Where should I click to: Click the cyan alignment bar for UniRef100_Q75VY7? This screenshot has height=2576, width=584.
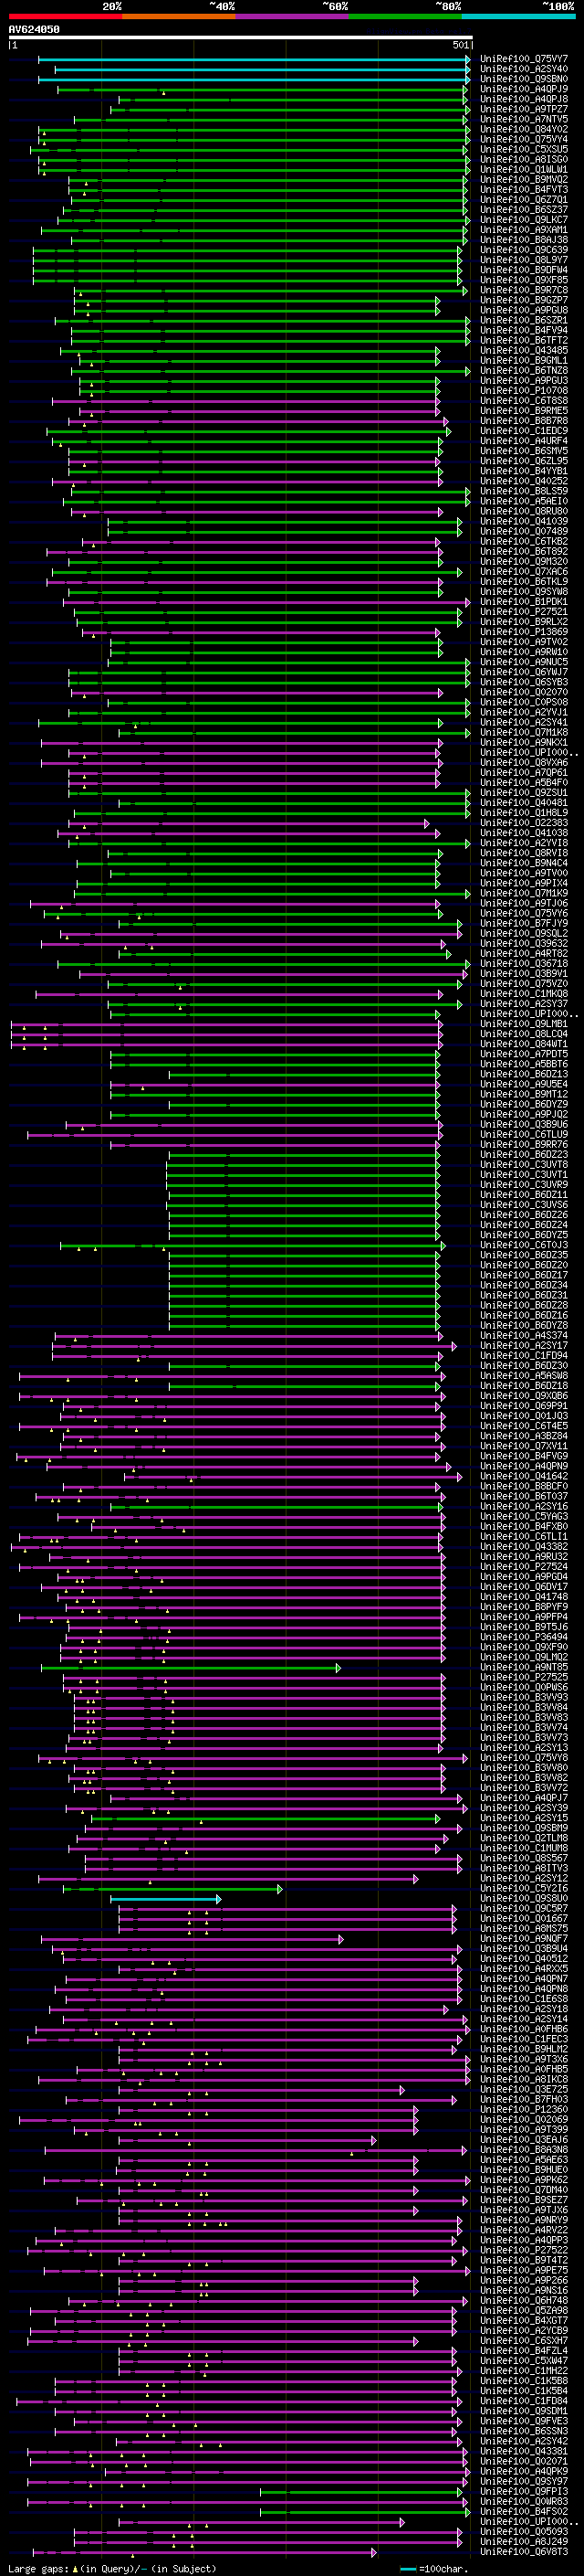(x=254, y=60)
